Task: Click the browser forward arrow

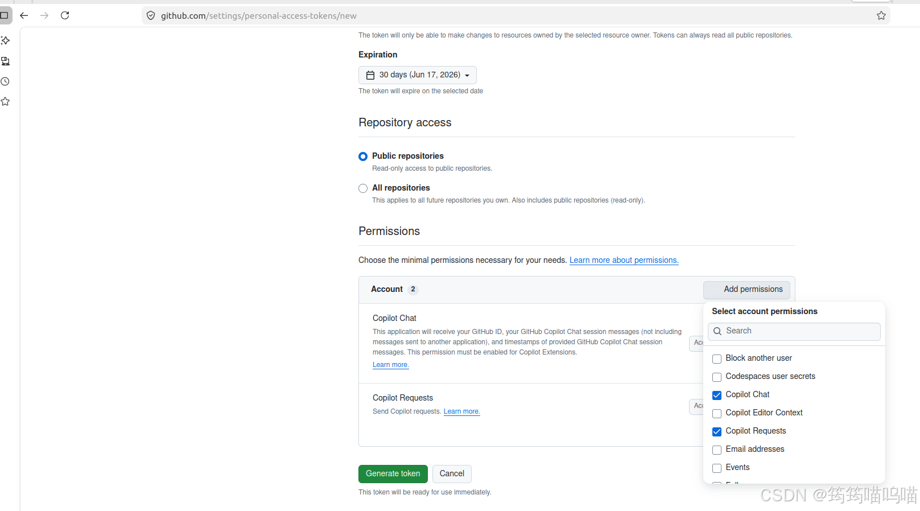Action: click(x=44, y=15)
